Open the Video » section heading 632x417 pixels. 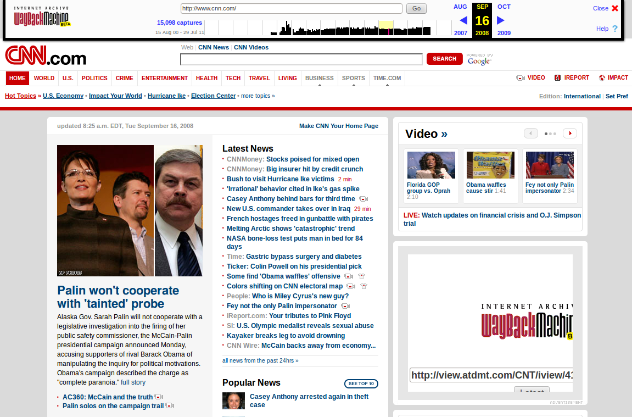(426, 134)
